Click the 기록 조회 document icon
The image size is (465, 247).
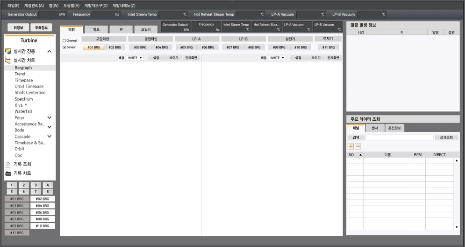(x=8, y=164)
